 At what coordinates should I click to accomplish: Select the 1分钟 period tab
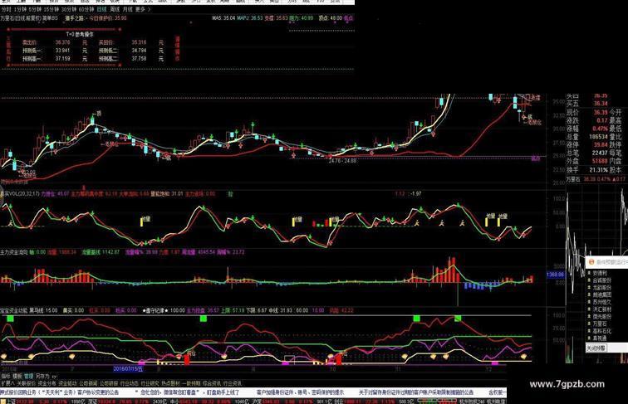(x=20, y=9)
